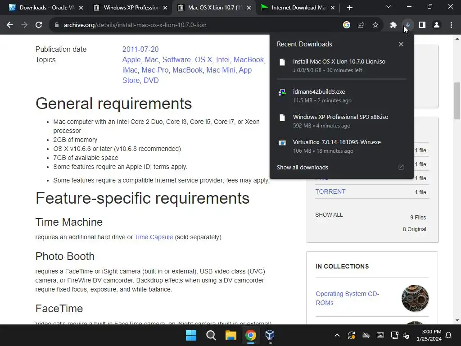Open the Chrome three-dot menu

click(451, 25)
